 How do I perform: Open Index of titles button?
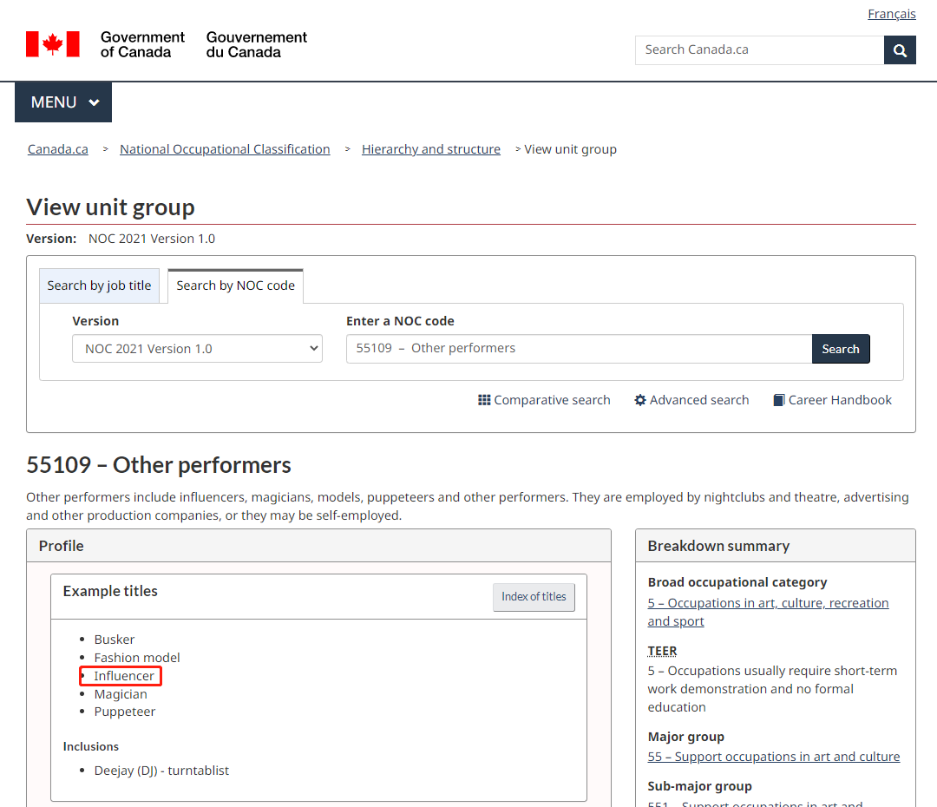(x=534, y=597)
